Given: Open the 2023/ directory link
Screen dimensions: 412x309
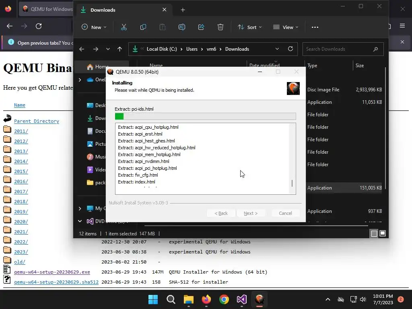Looking at the screenshot, I should [21, 252].
